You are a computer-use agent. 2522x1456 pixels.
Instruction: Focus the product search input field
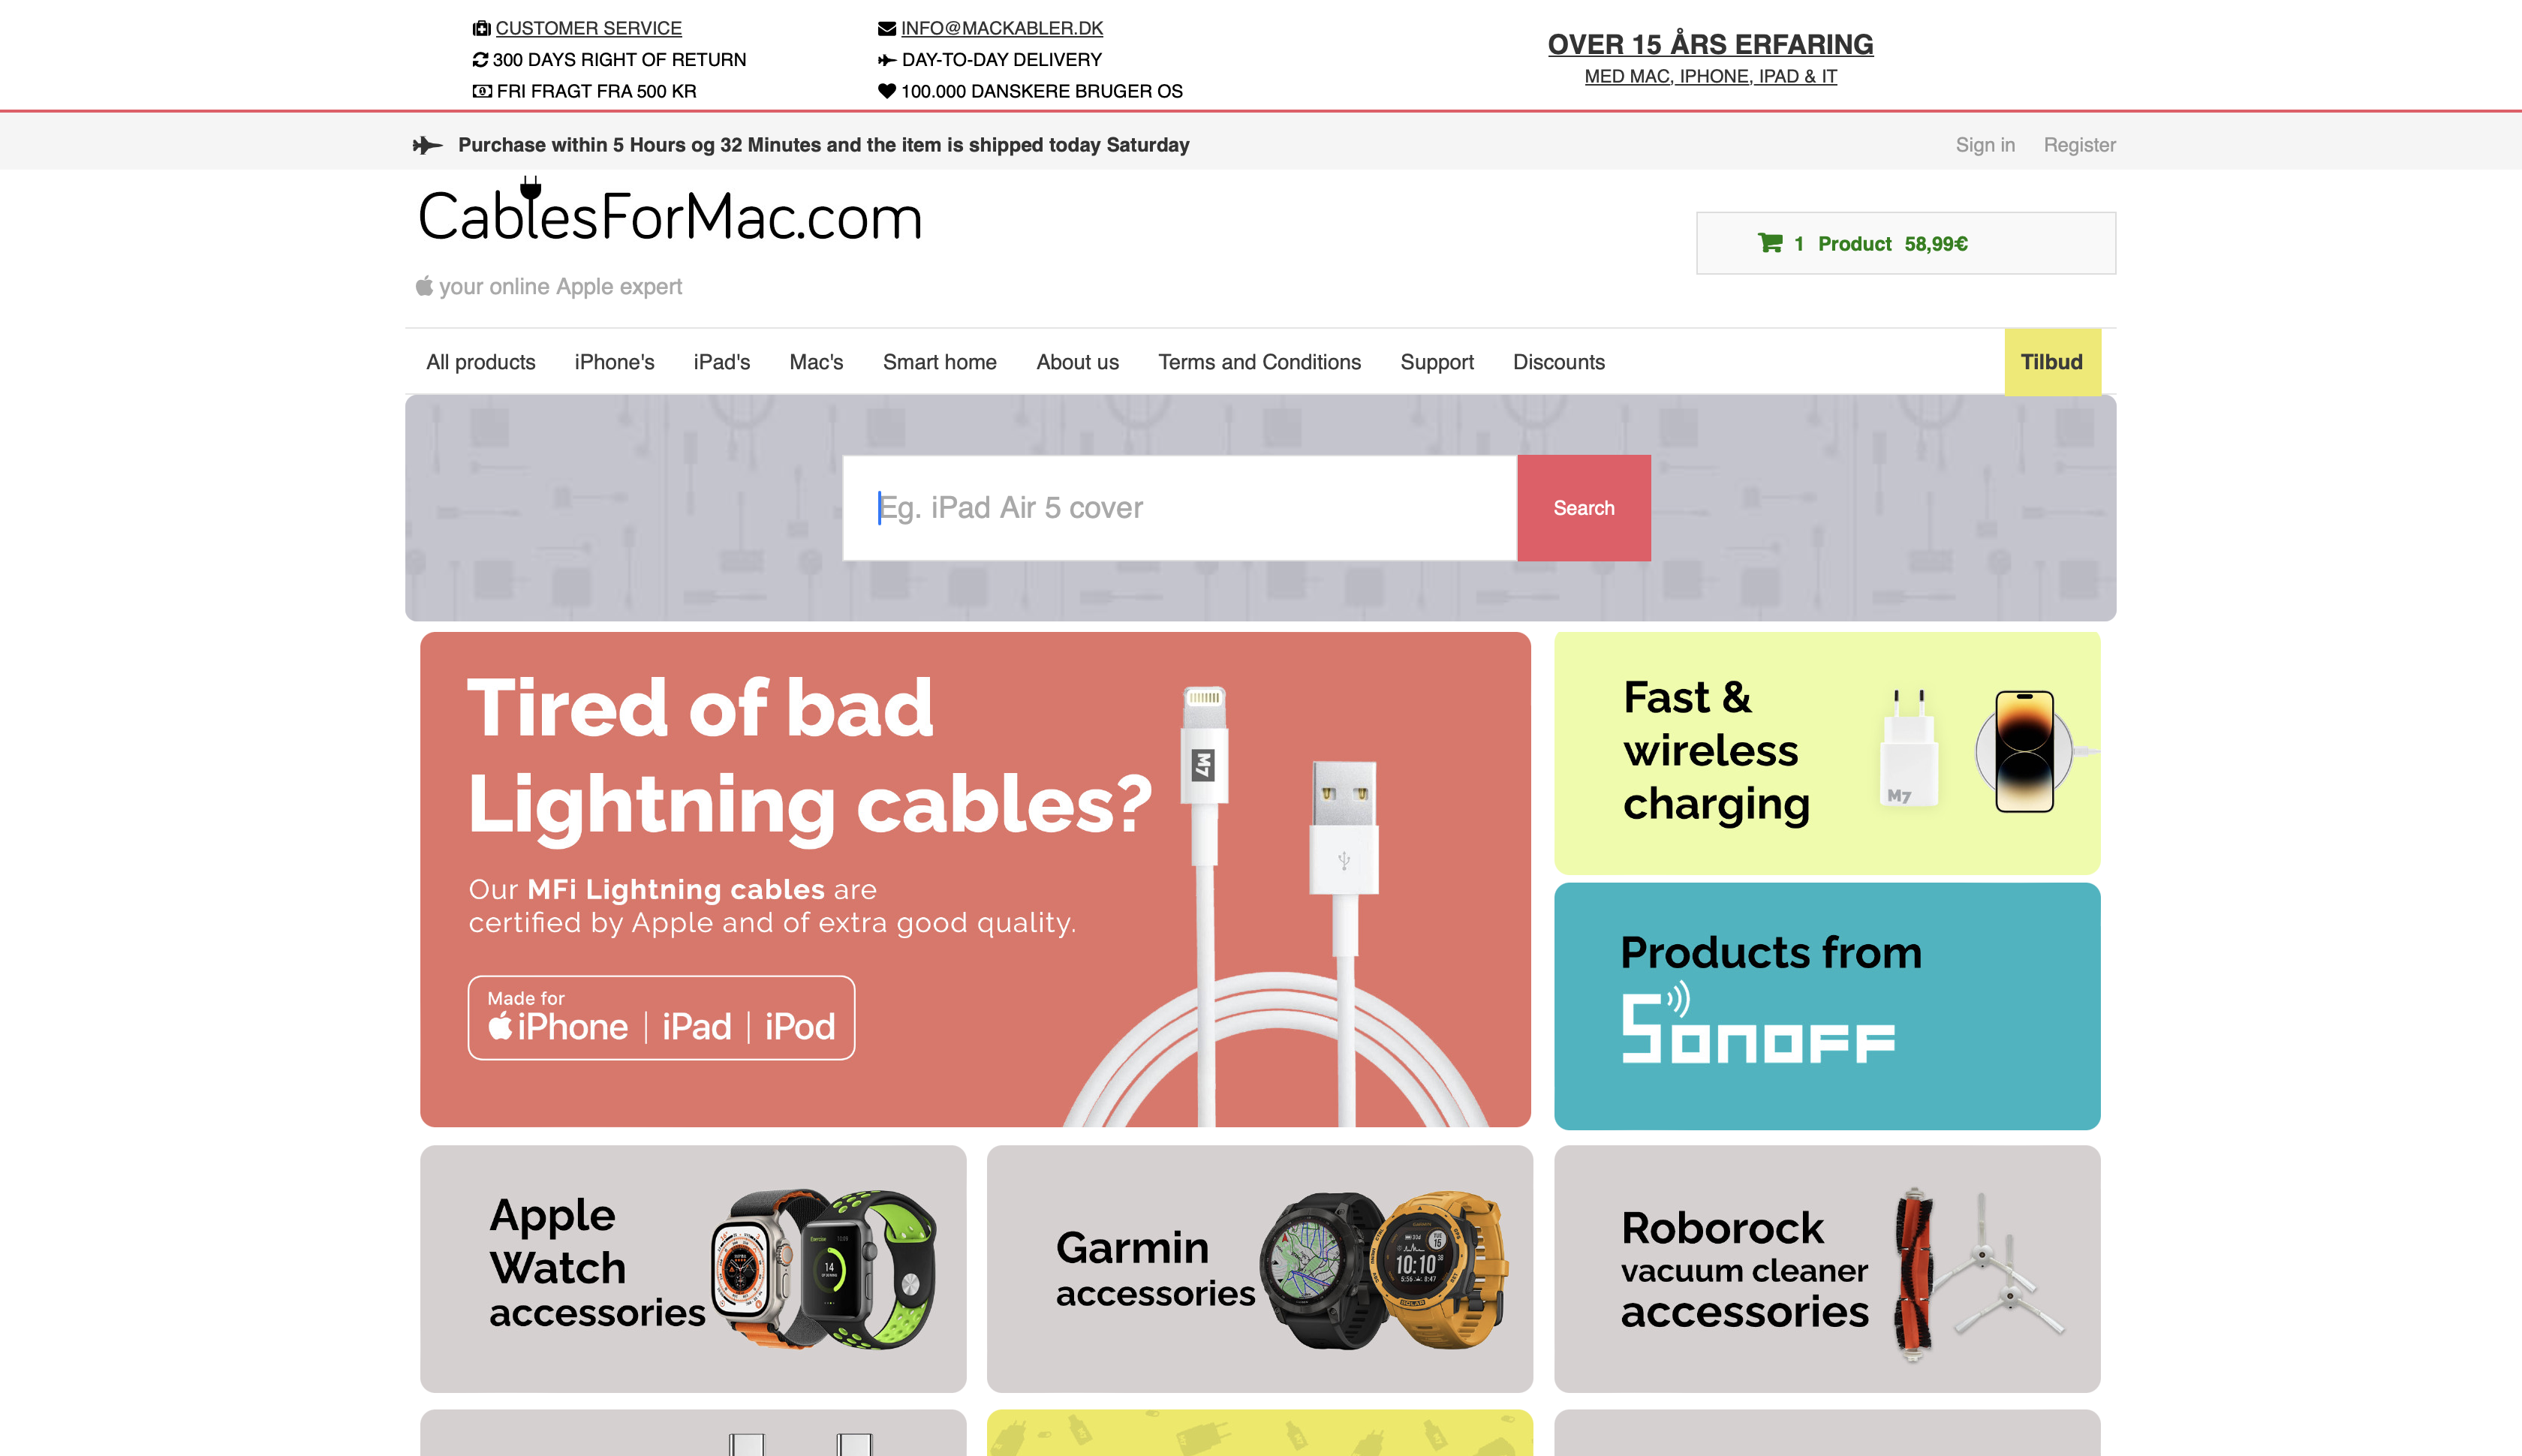[x=1179, y=508]
